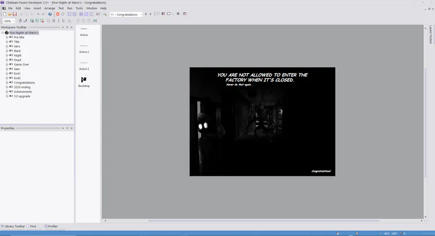Toggle show grid
Viewport: 435px width, 236px height.
click(37, 21)
